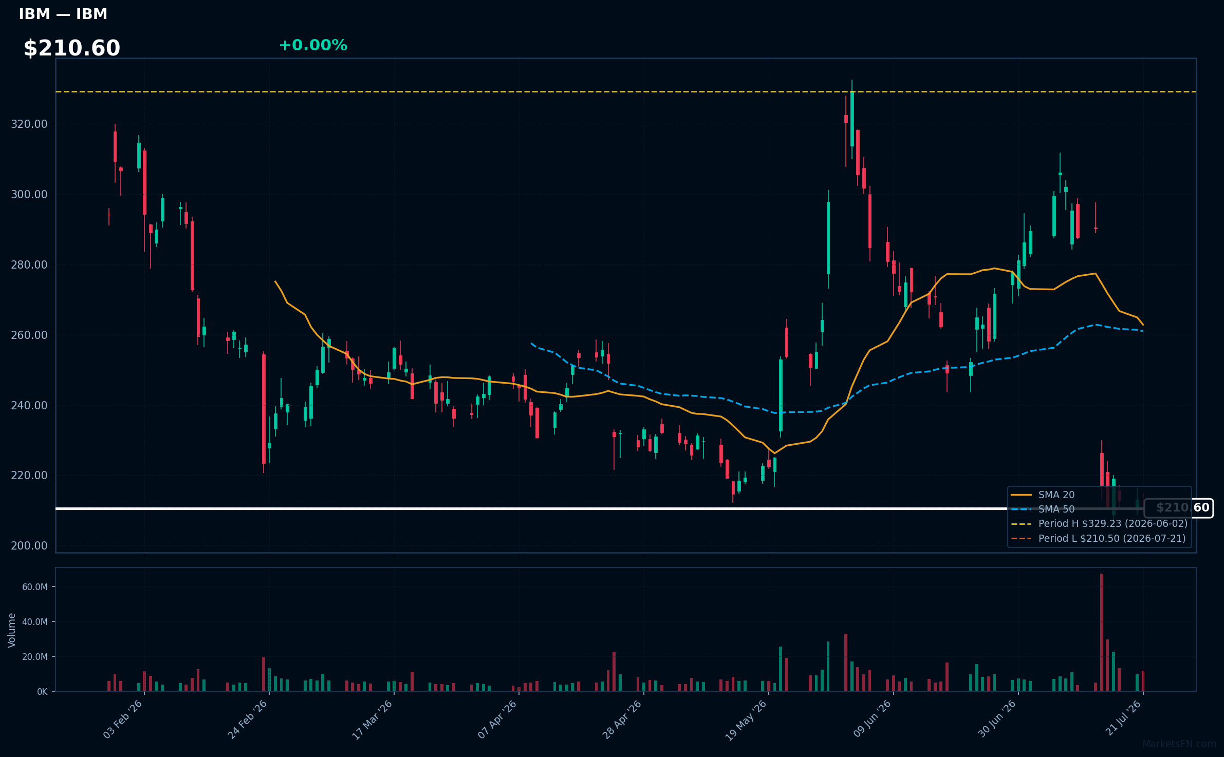Click the IBM — IBM chart title
Image resolution: width=1224 pixels, height=757 pixels.
(63, 14)
